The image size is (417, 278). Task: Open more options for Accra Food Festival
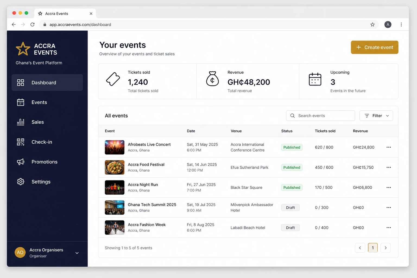389,167
